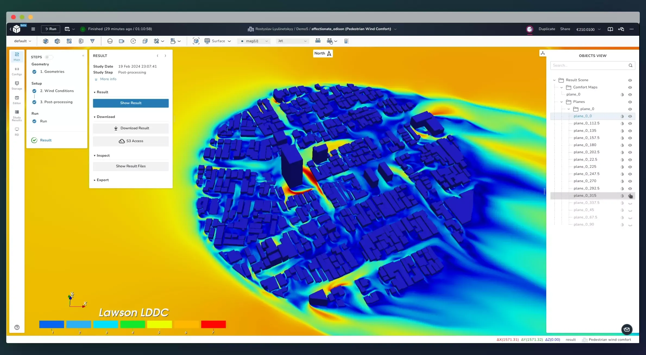The height and width of the screenshot is (355, 646).
Task: Hide the Comfort Maps folder visibility
Action: point(631,87)
